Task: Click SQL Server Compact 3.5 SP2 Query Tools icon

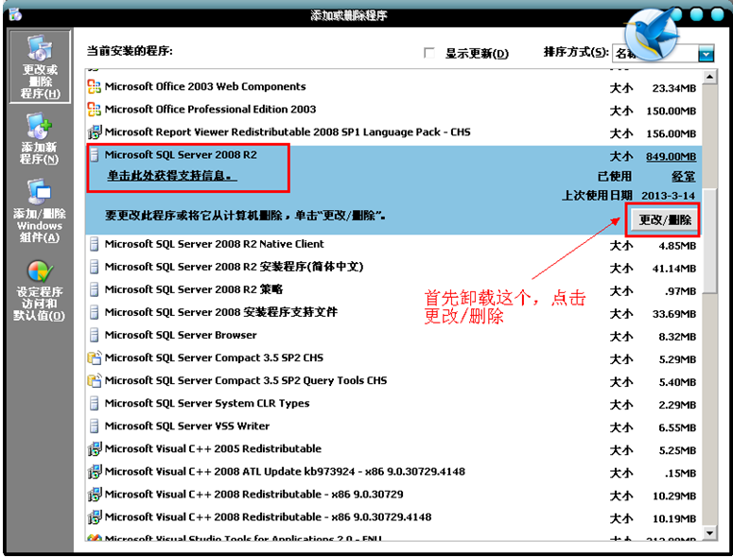Action: (x=94, y=381)
